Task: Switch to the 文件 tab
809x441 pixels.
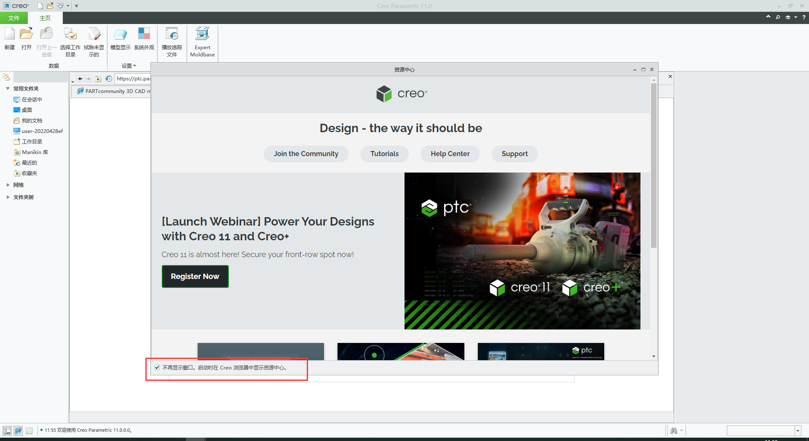Action: 13,18
